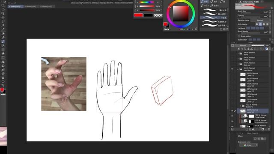
Task: Click the trash icon in the Layer panel
Action: pos(269,129)
